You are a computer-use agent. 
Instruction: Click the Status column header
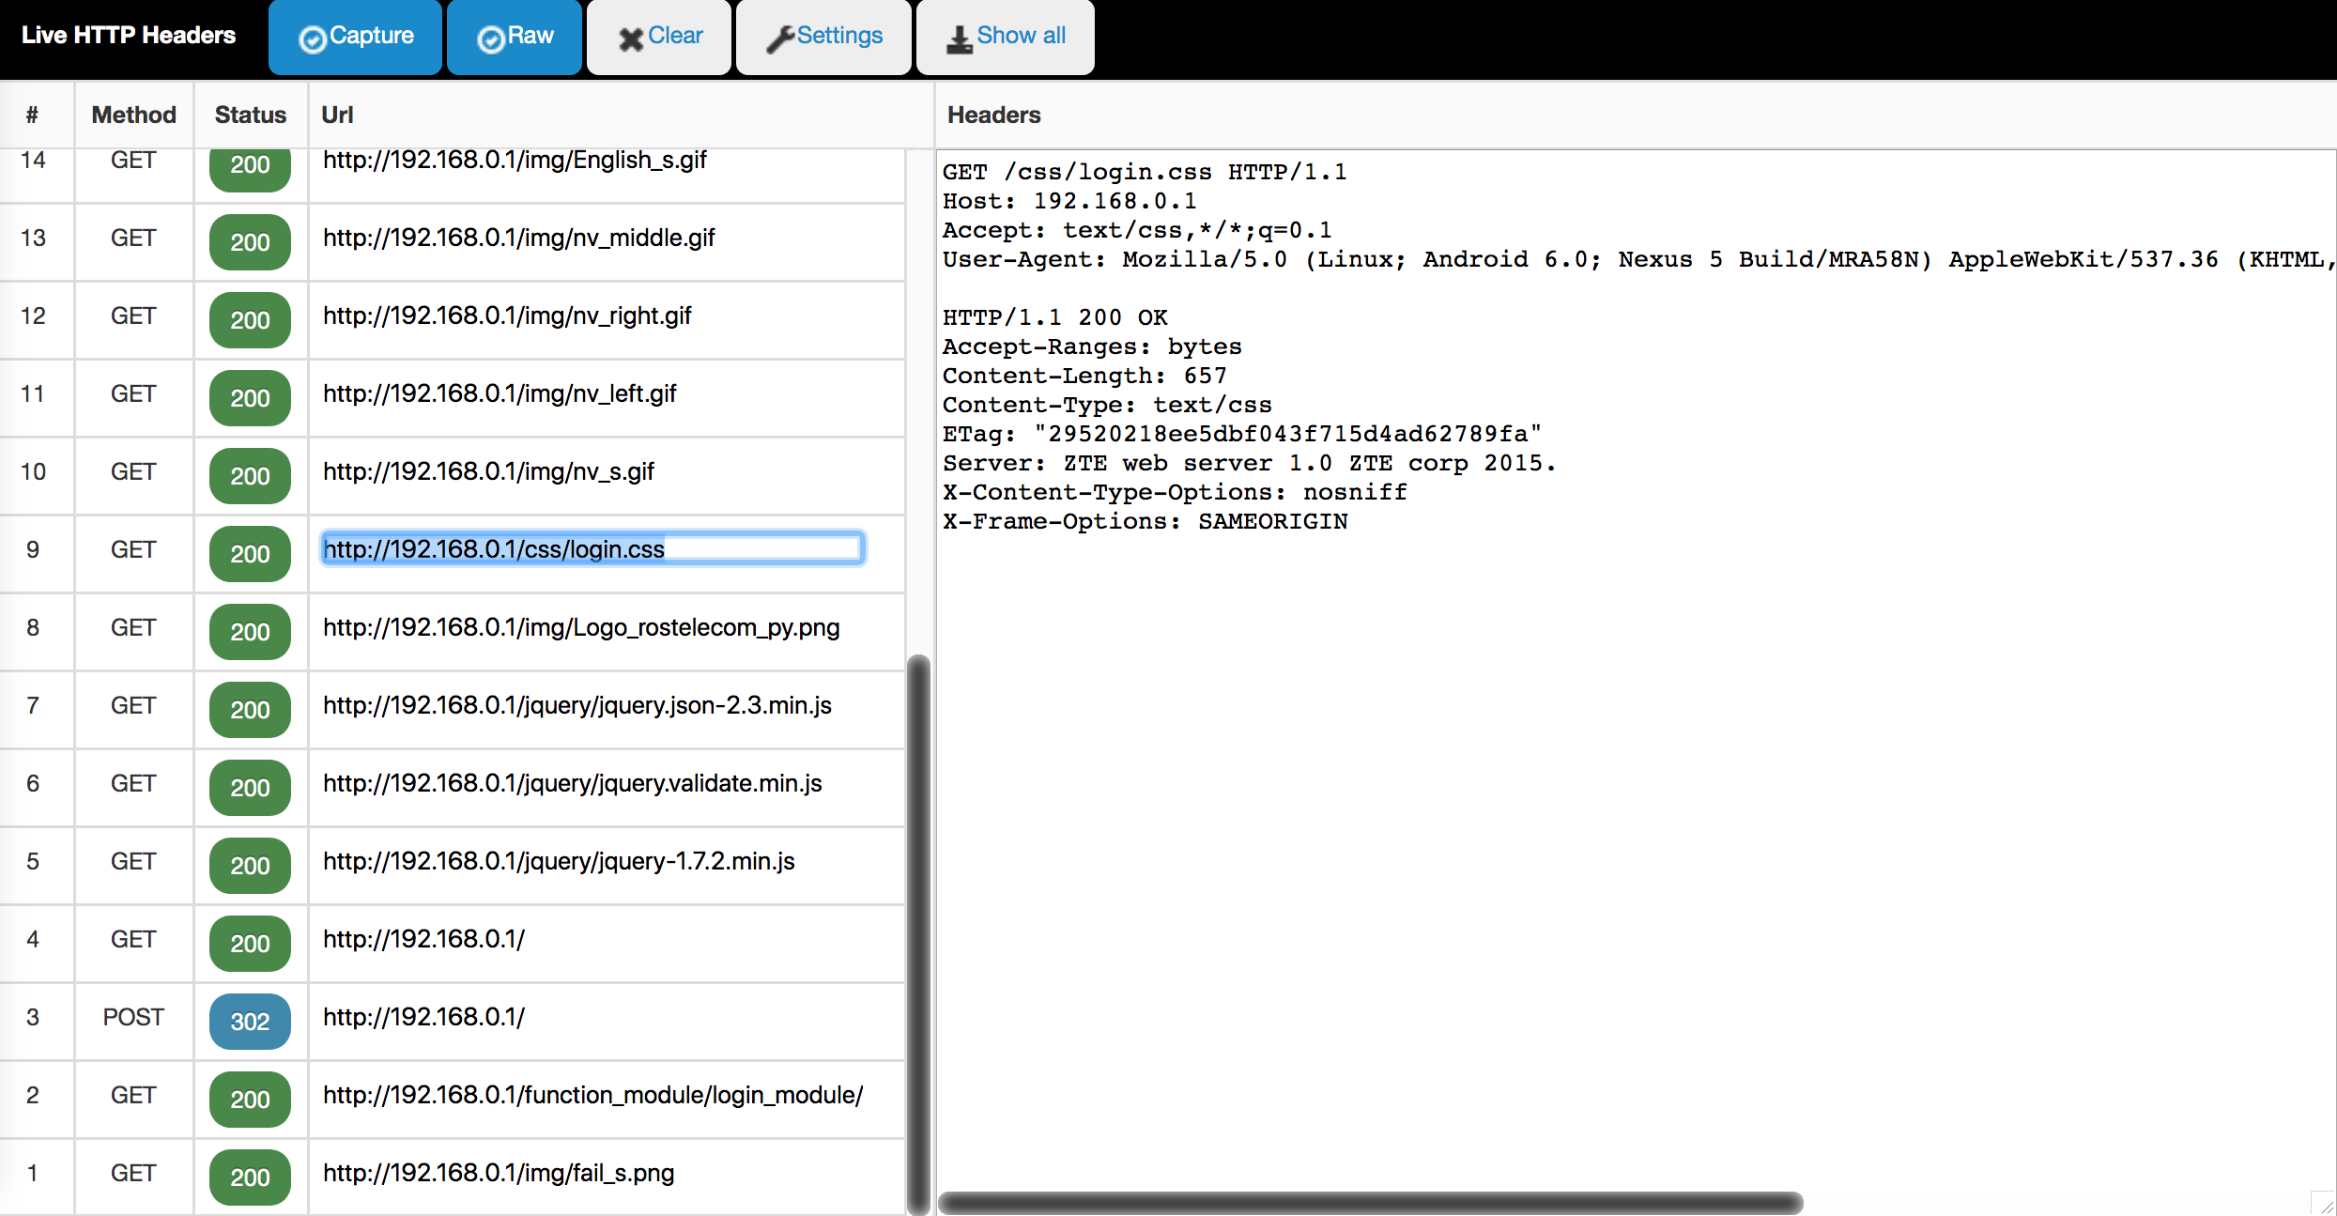coord(250,115)
